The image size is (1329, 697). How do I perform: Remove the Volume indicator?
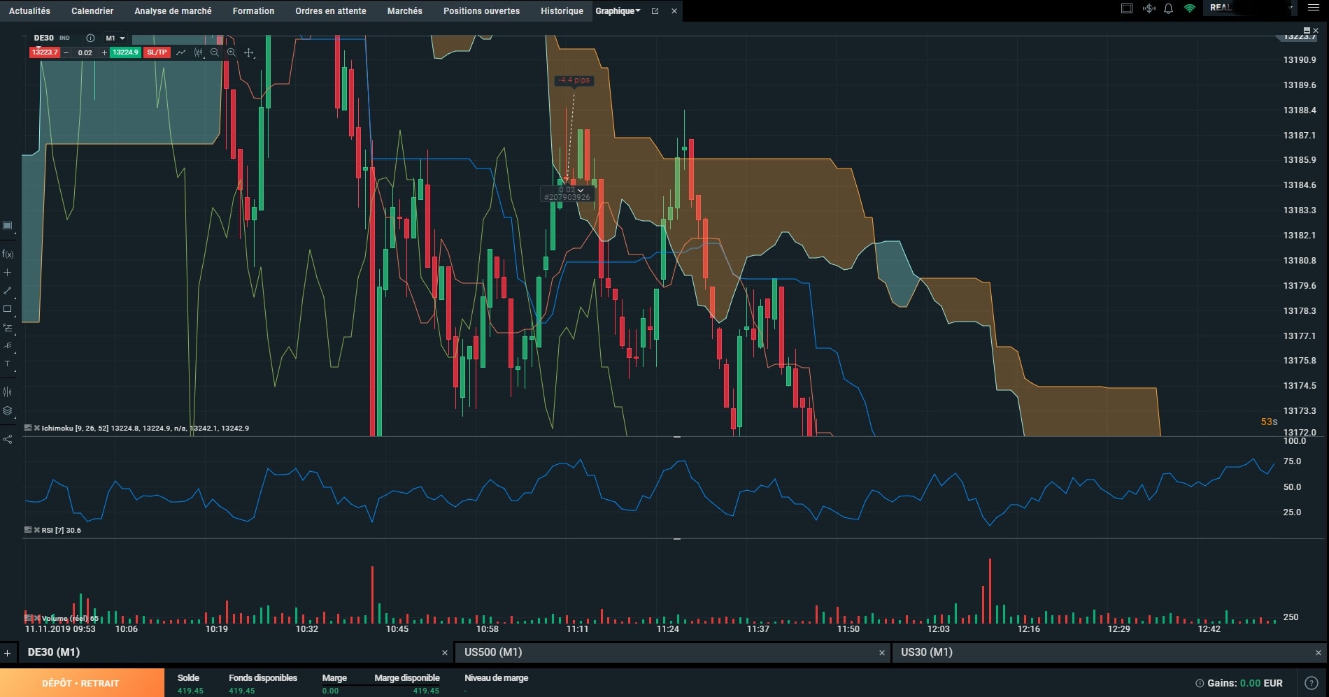(x=37, y=618)
